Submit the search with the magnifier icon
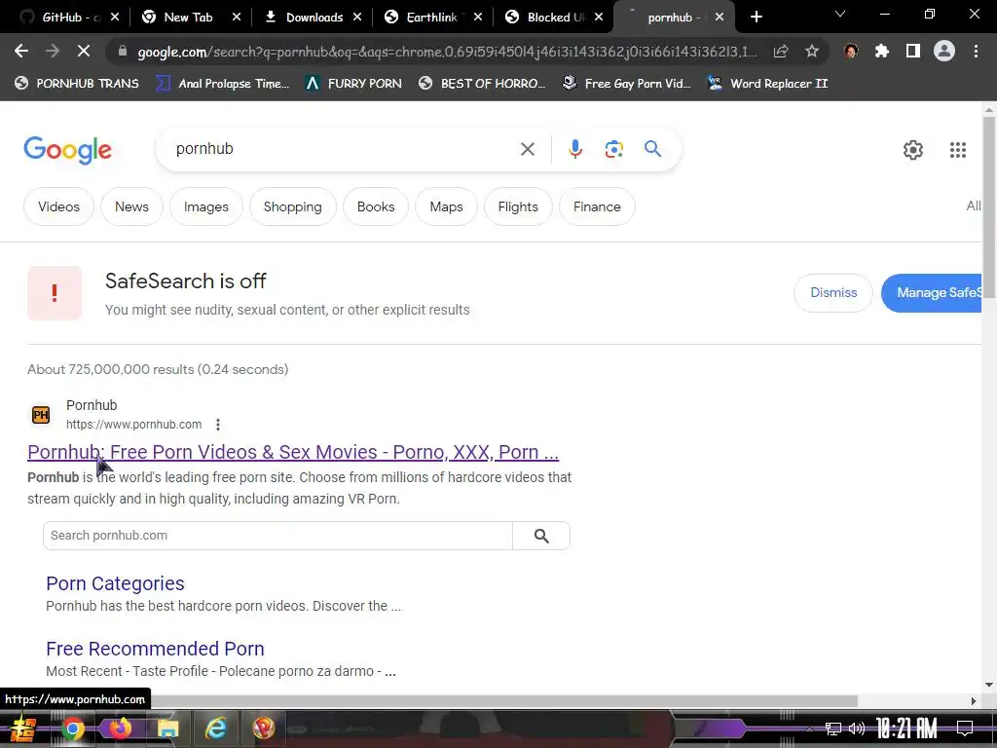 coord(652,149)
